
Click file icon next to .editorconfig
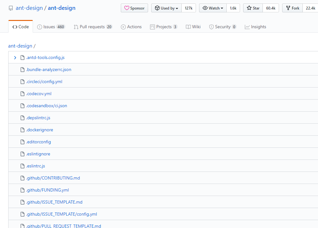click(x=23, y=142)
